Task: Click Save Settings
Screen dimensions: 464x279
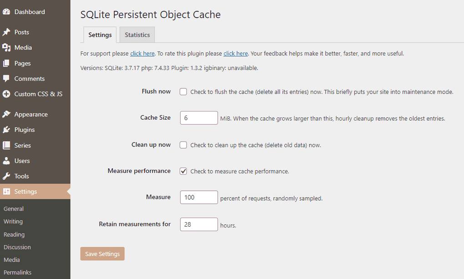Action: point(102,254)
